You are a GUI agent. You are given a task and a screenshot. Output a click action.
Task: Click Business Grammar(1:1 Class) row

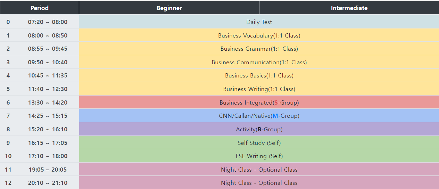[259, 49]
